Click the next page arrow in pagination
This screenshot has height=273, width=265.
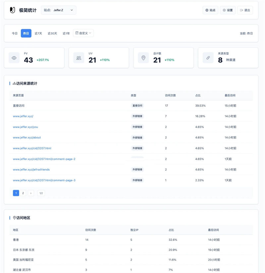[31, 193]
